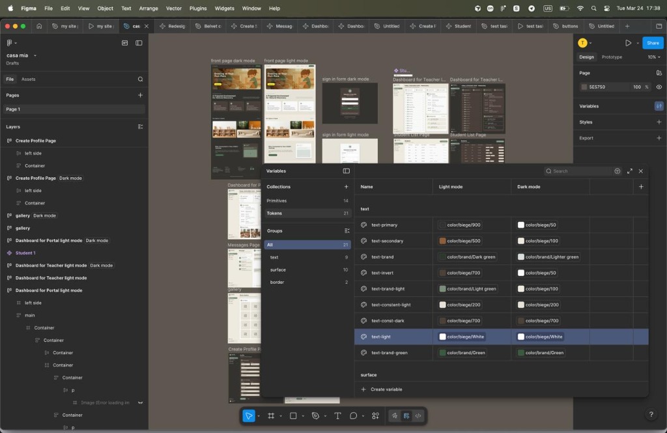Click the Share button
This screenshot has height=433, width=667.
[x=652, y=42]
